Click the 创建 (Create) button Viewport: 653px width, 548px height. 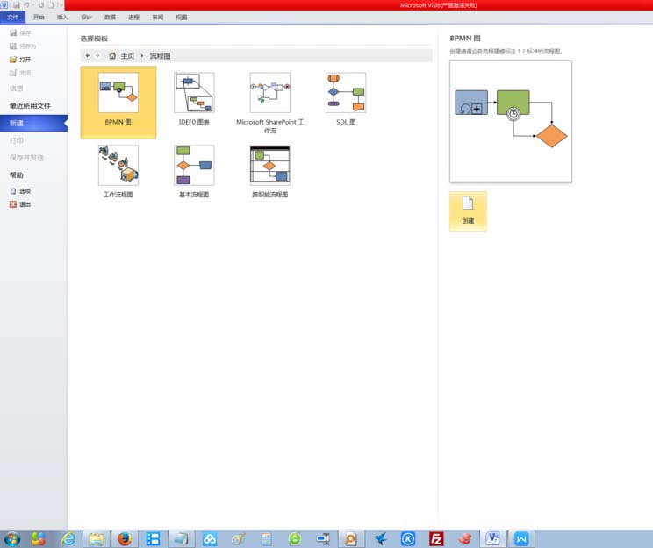468,211
